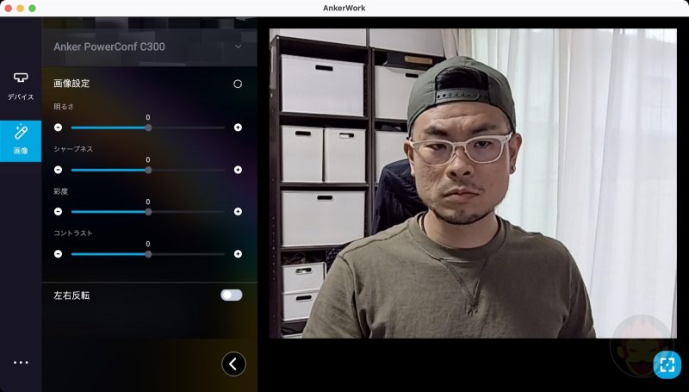Screen dimensions: 689x392
Task: Click the 左右反転 label text
Action: (x=71, y=296)
